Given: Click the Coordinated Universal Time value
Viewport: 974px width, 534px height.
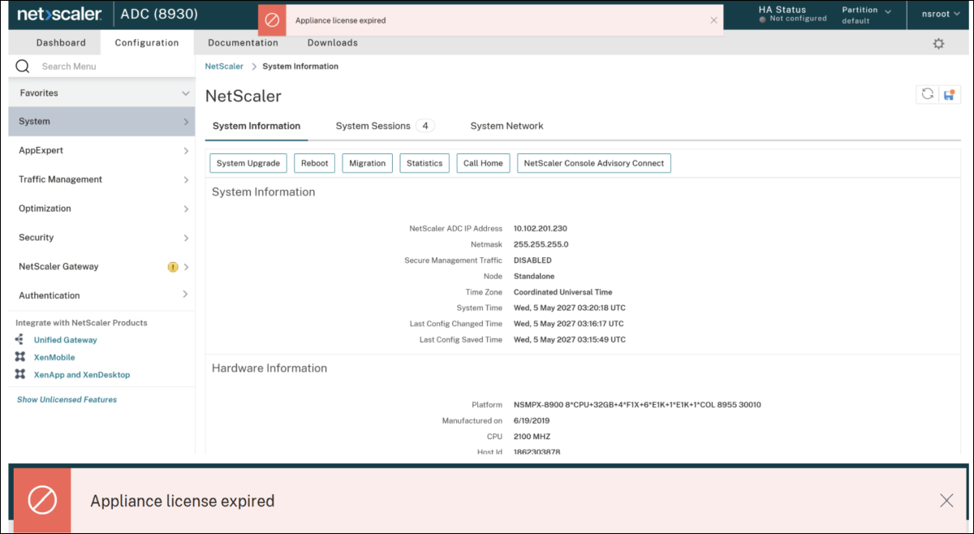Looking at the screenshot, I should click(x=563, y=292).
